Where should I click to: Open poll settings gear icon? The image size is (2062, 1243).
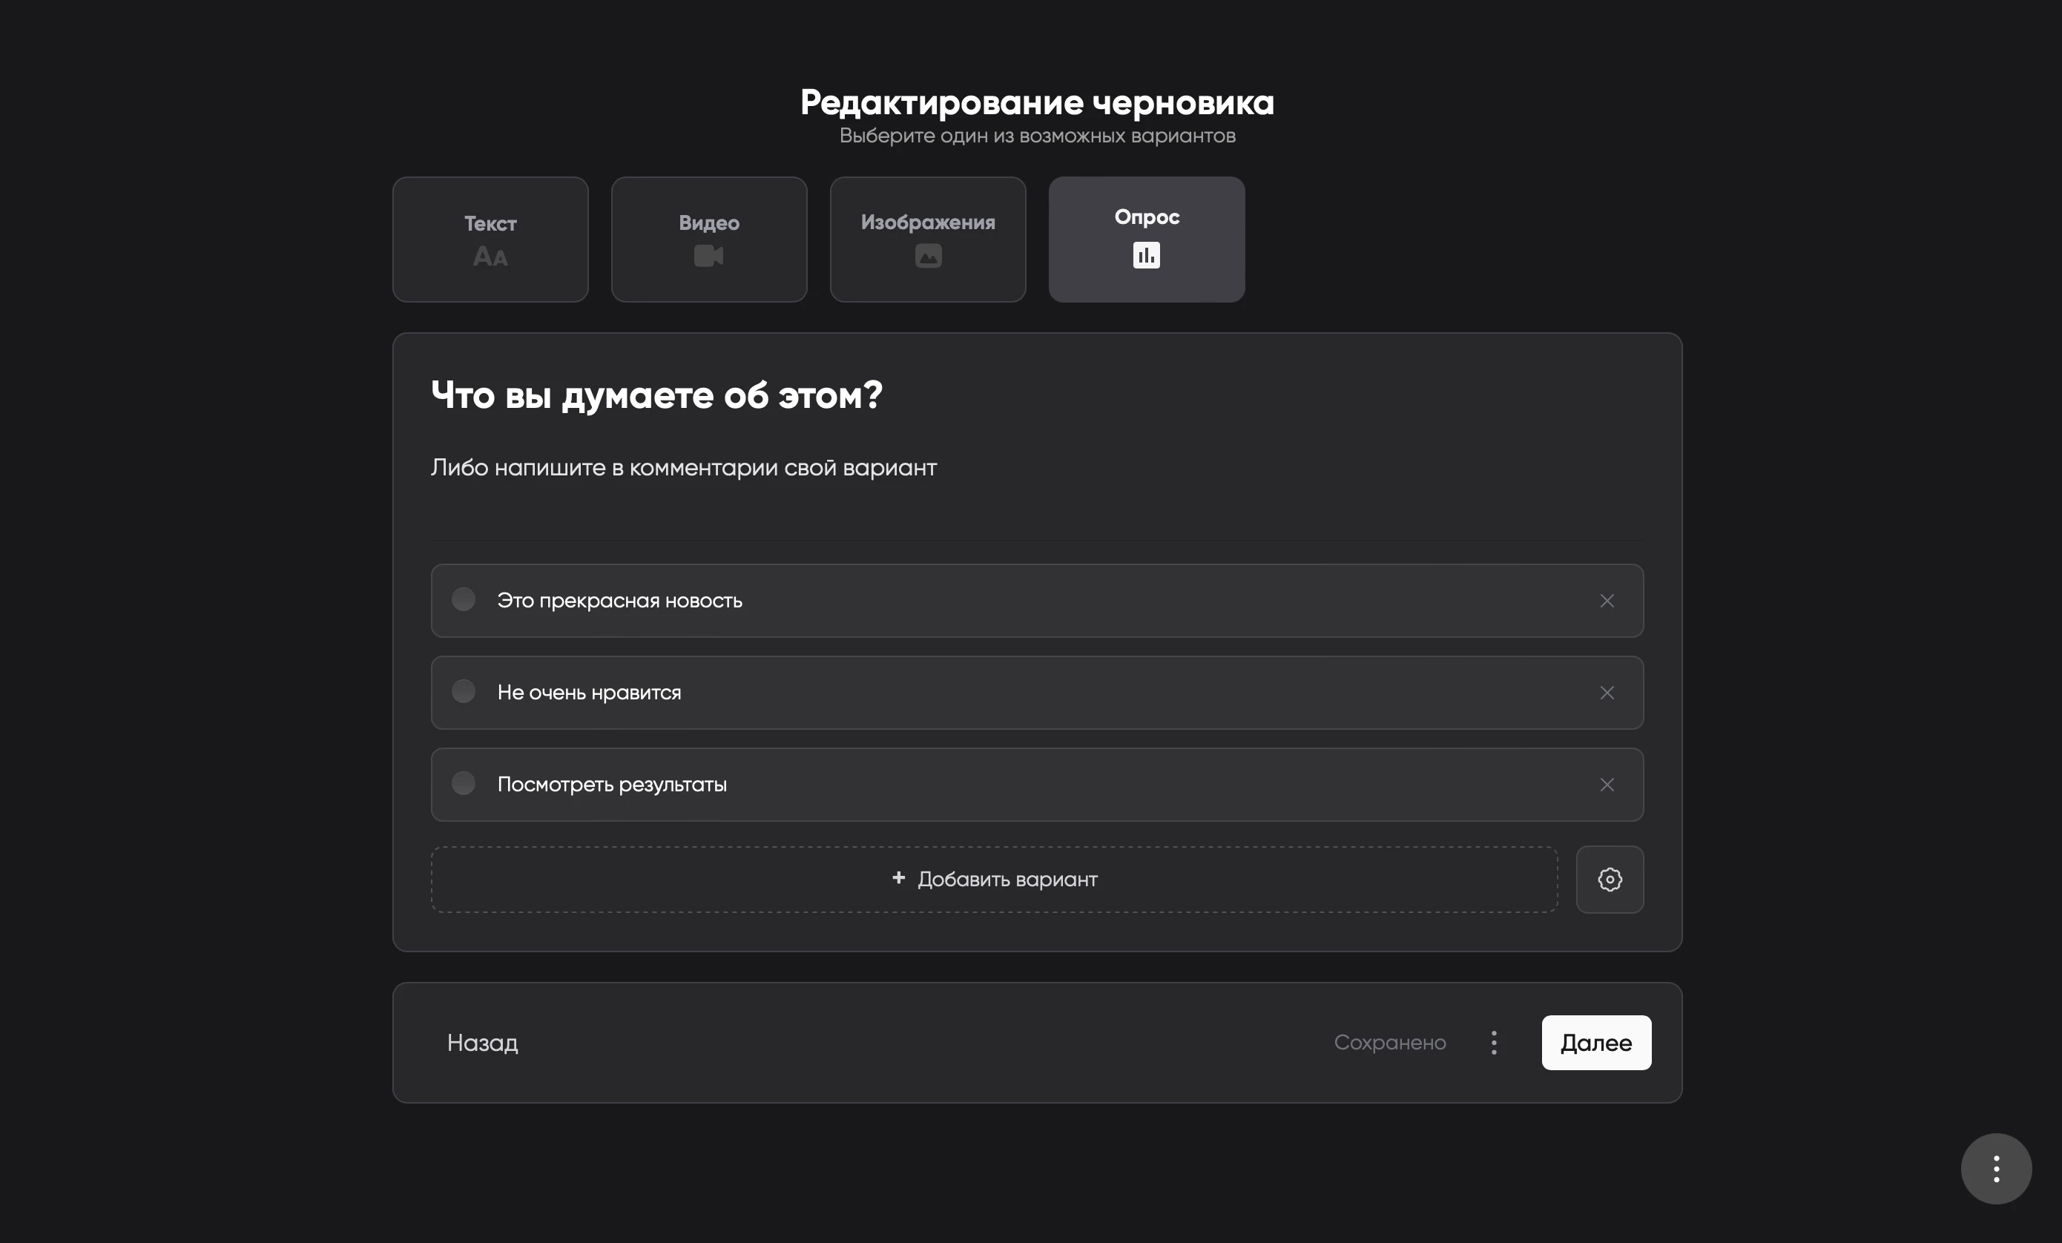(1610, 879)
